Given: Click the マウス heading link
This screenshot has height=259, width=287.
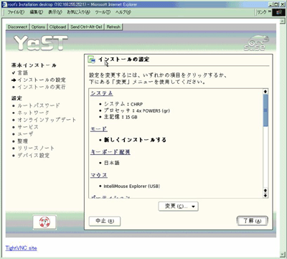Looking at the screenshot, I should 99,175.
